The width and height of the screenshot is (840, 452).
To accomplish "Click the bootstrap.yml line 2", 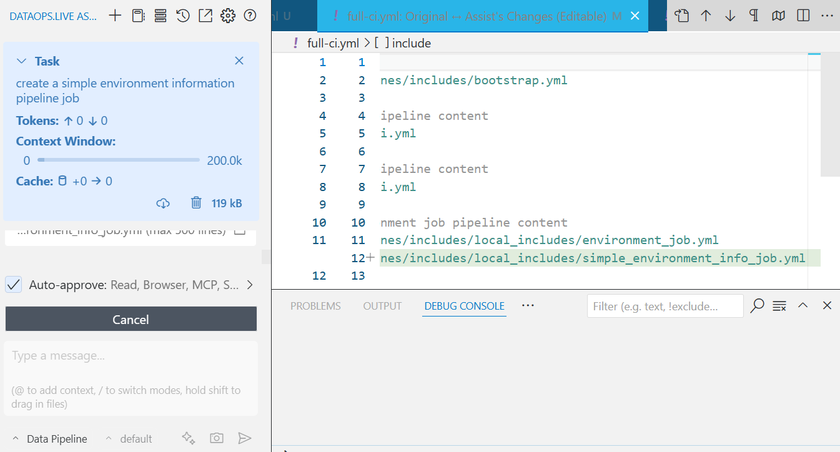I will [x=474, y=80].
